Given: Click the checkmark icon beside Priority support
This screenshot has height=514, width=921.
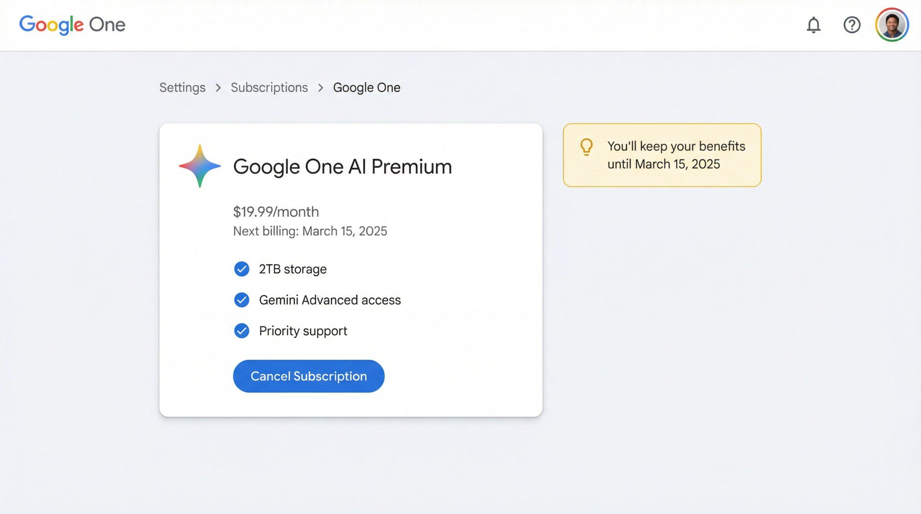Looking at the screenshot, I should click(x=242, y=331).
